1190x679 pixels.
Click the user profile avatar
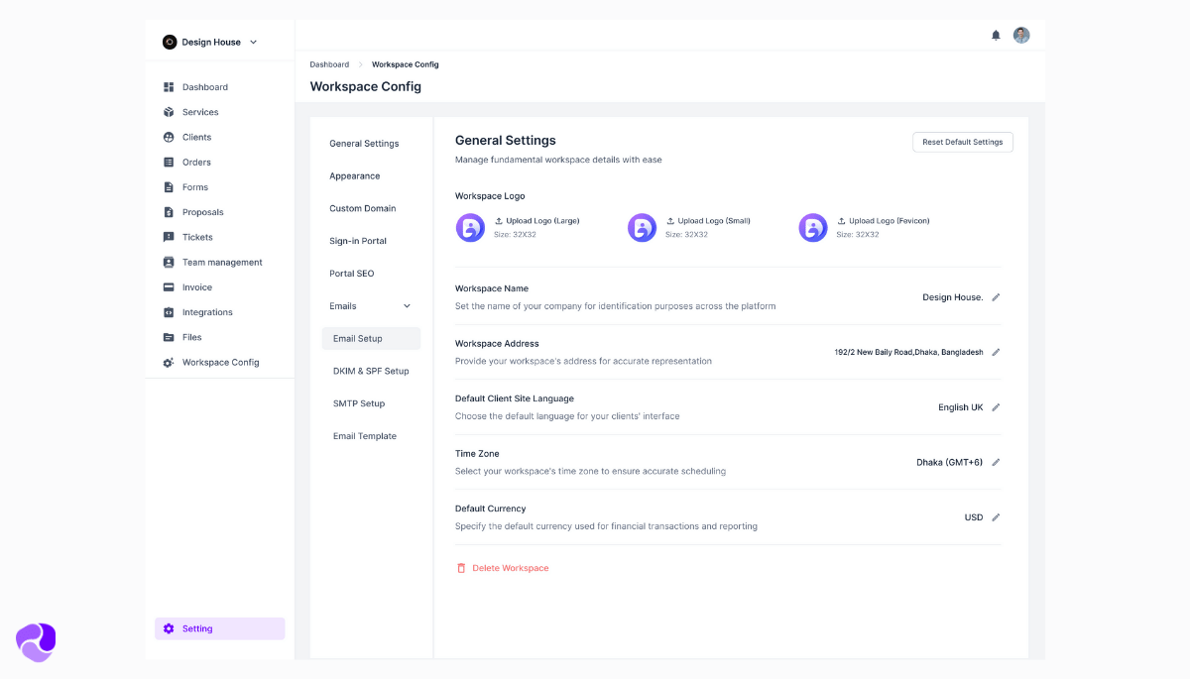click(1021, 35)
